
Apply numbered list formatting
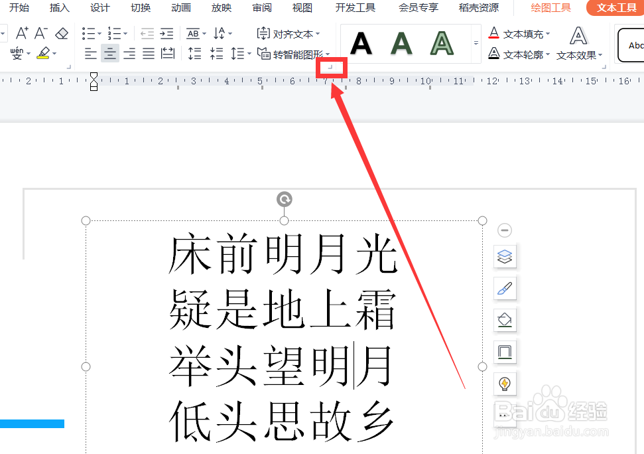coord(114,34)
